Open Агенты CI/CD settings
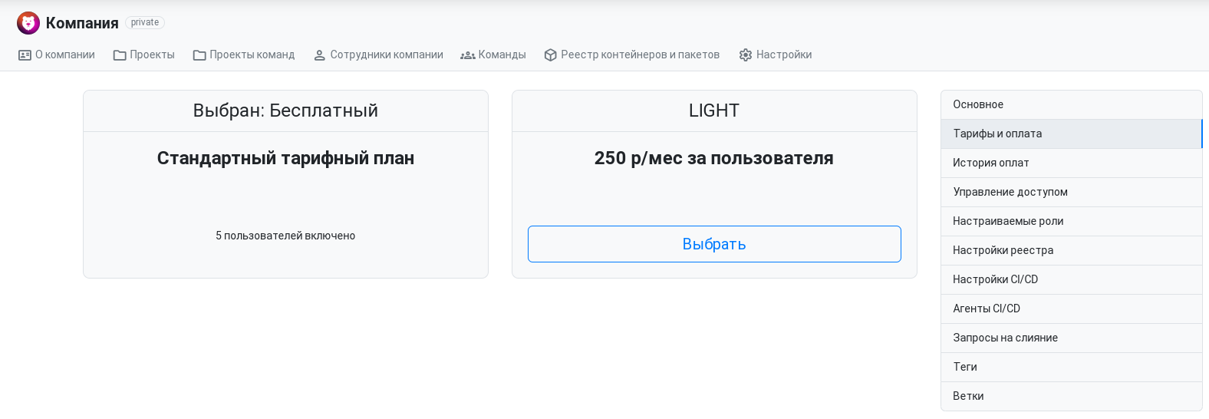This screenshot has width=1209, height=419. click(x=1072, y=308)
